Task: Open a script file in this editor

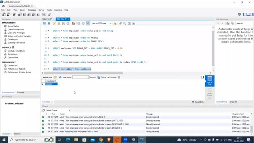Action: coord(44,23)
